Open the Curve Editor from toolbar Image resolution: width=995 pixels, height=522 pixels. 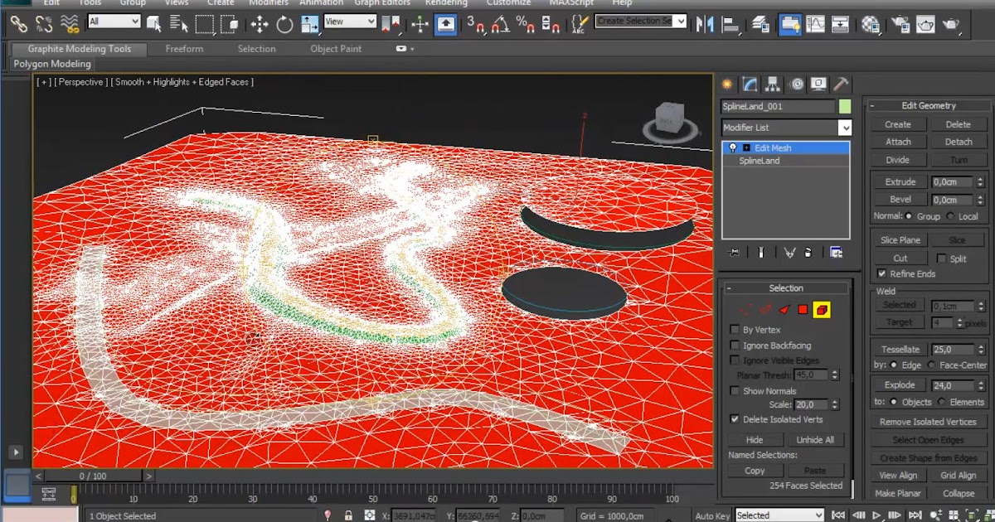pyautogui.click(x=815, y=24)
